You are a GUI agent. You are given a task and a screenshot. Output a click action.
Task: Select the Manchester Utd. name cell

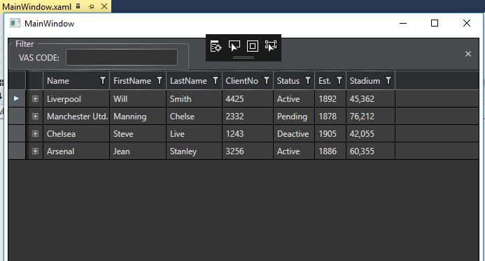click(x=76, y=117)
